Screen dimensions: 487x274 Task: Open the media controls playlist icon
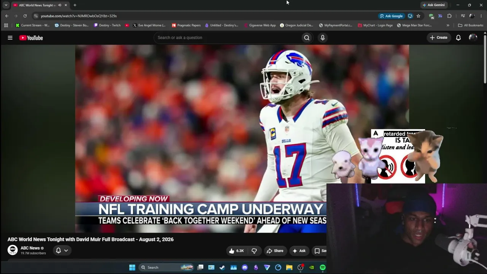[463, 16]
